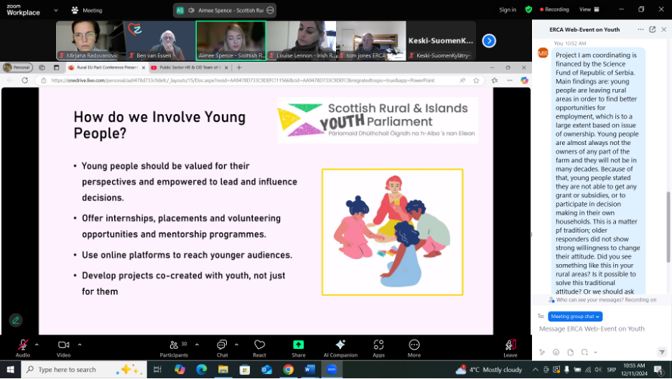The height and width of the screenshot is (379, 672).
Task: Open the emoji picker in chat
Action: [x=556, y=352]
